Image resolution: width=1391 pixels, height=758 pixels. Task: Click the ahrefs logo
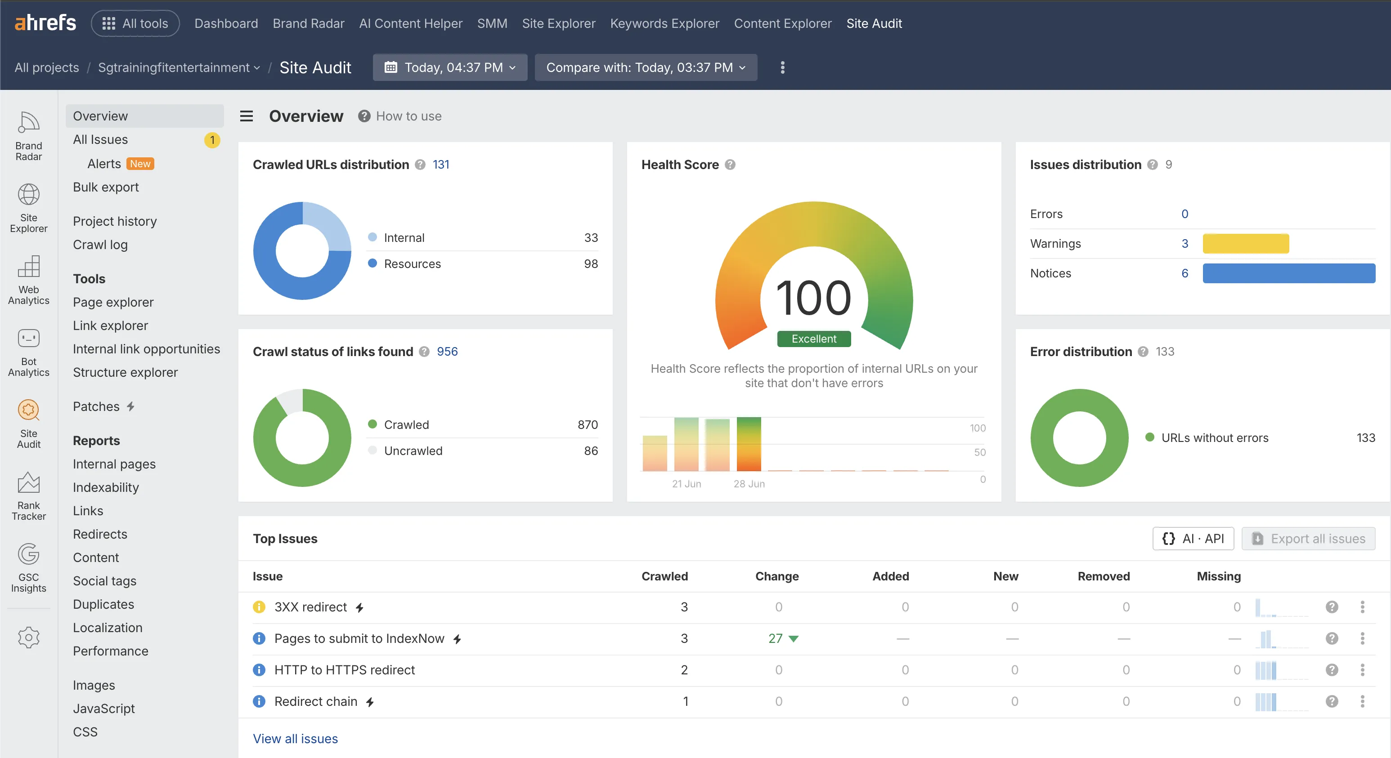[45, 22]
